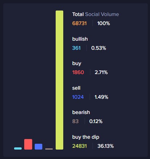Select the buy the dip label
The image size is (150, 159).
(86, 137)
